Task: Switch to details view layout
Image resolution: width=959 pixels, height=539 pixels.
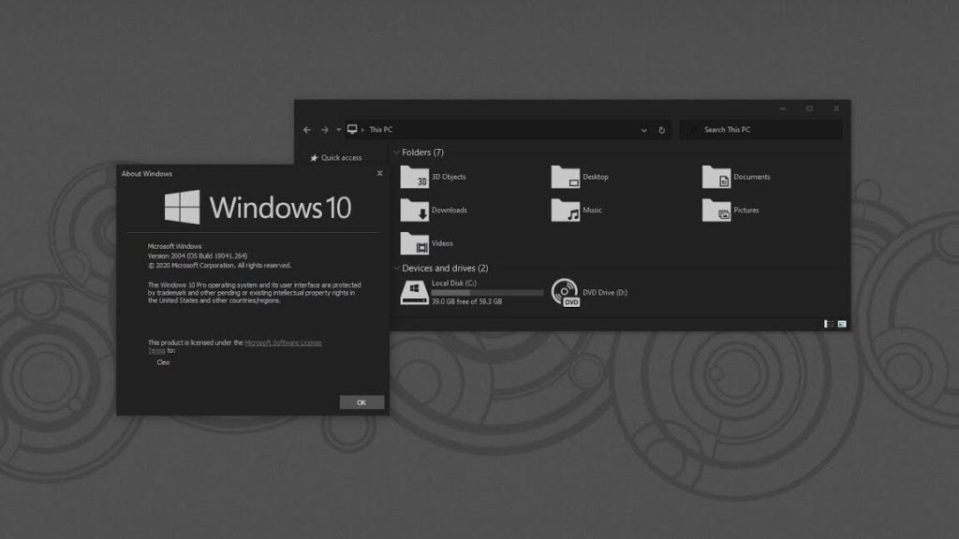Action: 829,324
